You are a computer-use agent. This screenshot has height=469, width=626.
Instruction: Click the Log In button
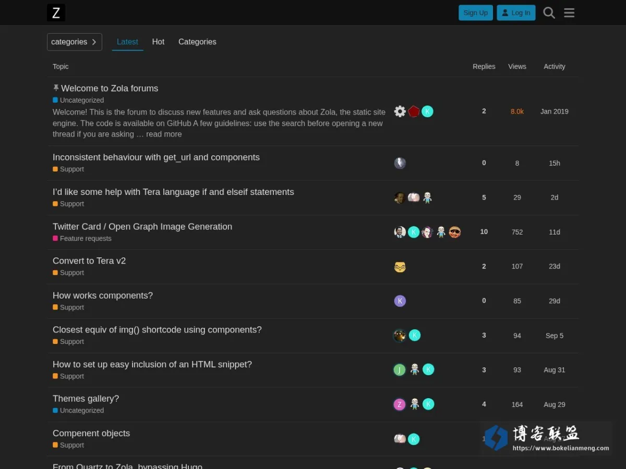point(516,13)
